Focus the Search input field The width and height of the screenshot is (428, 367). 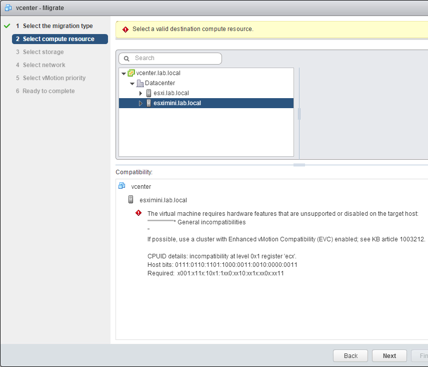click(170, 59)
